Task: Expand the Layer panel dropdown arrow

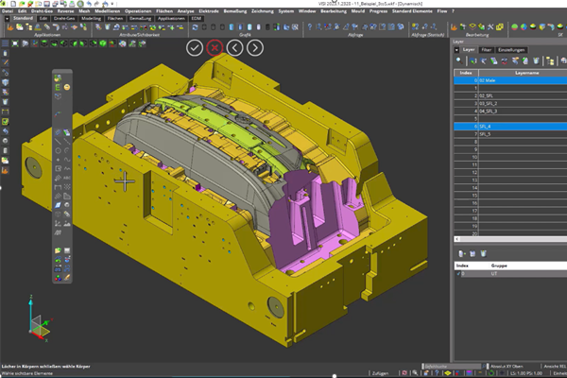Action: tap(456, 50)
